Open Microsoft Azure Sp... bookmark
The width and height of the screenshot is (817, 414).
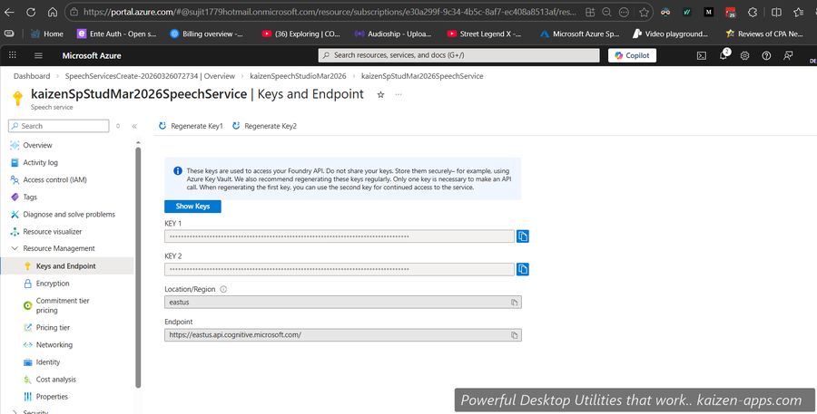point(579,34)
